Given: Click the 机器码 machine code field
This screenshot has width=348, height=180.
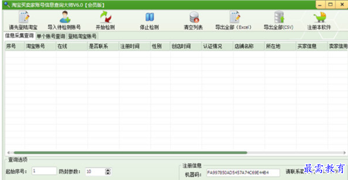Looking at the screenshot, I should pyautogui.click(x=243, y=172).
